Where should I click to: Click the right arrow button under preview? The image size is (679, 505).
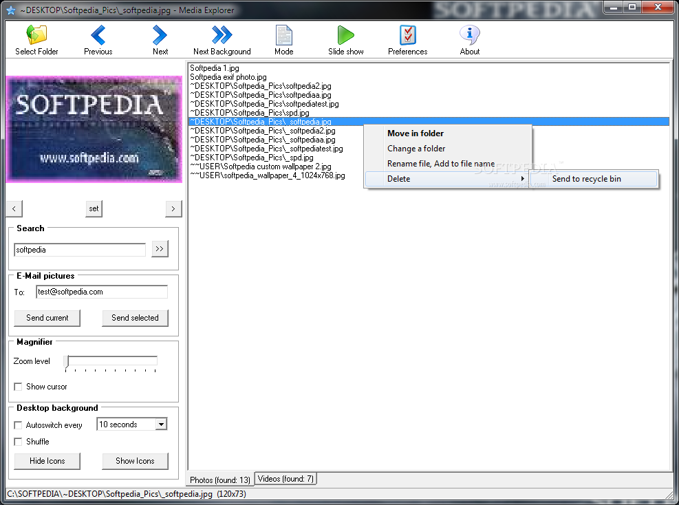point(173,208)
